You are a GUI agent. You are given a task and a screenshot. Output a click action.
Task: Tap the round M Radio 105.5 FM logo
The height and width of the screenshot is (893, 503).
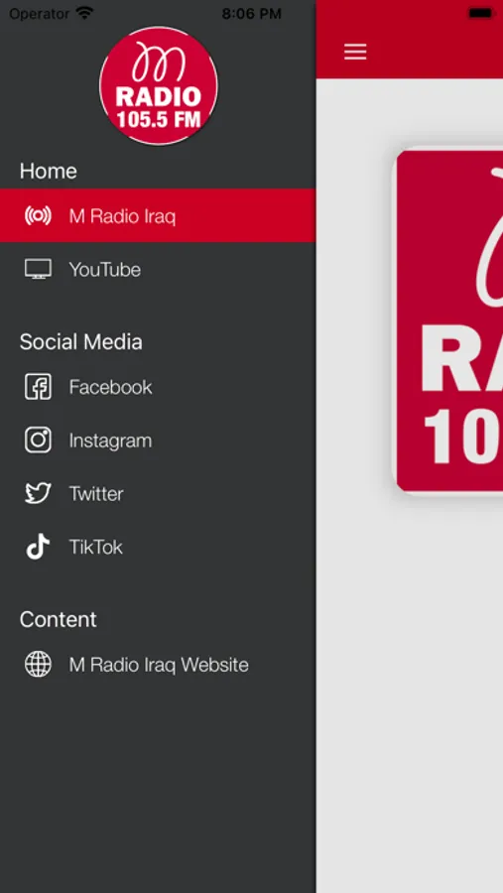[159, 85]
